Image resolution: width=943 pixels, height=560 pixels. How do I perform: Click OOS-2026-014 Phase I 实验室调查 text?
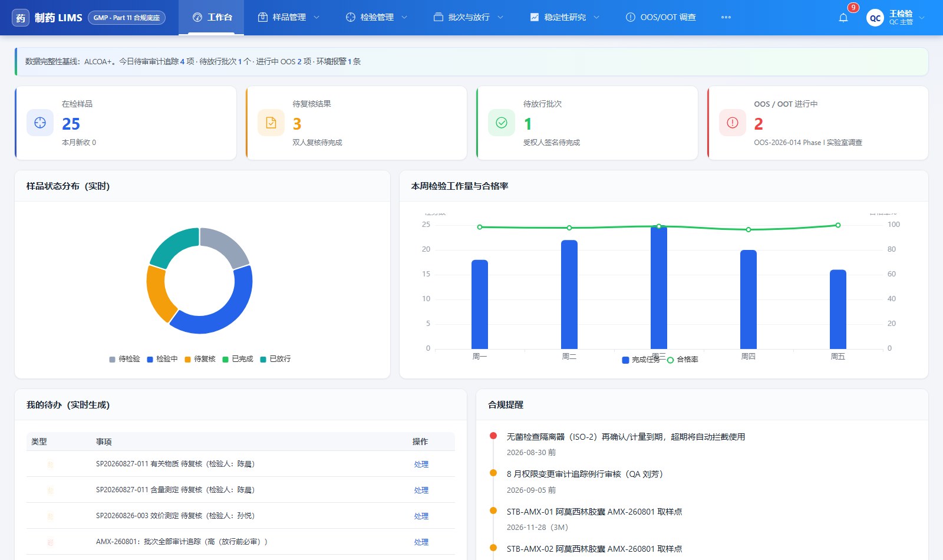point(808,143)
